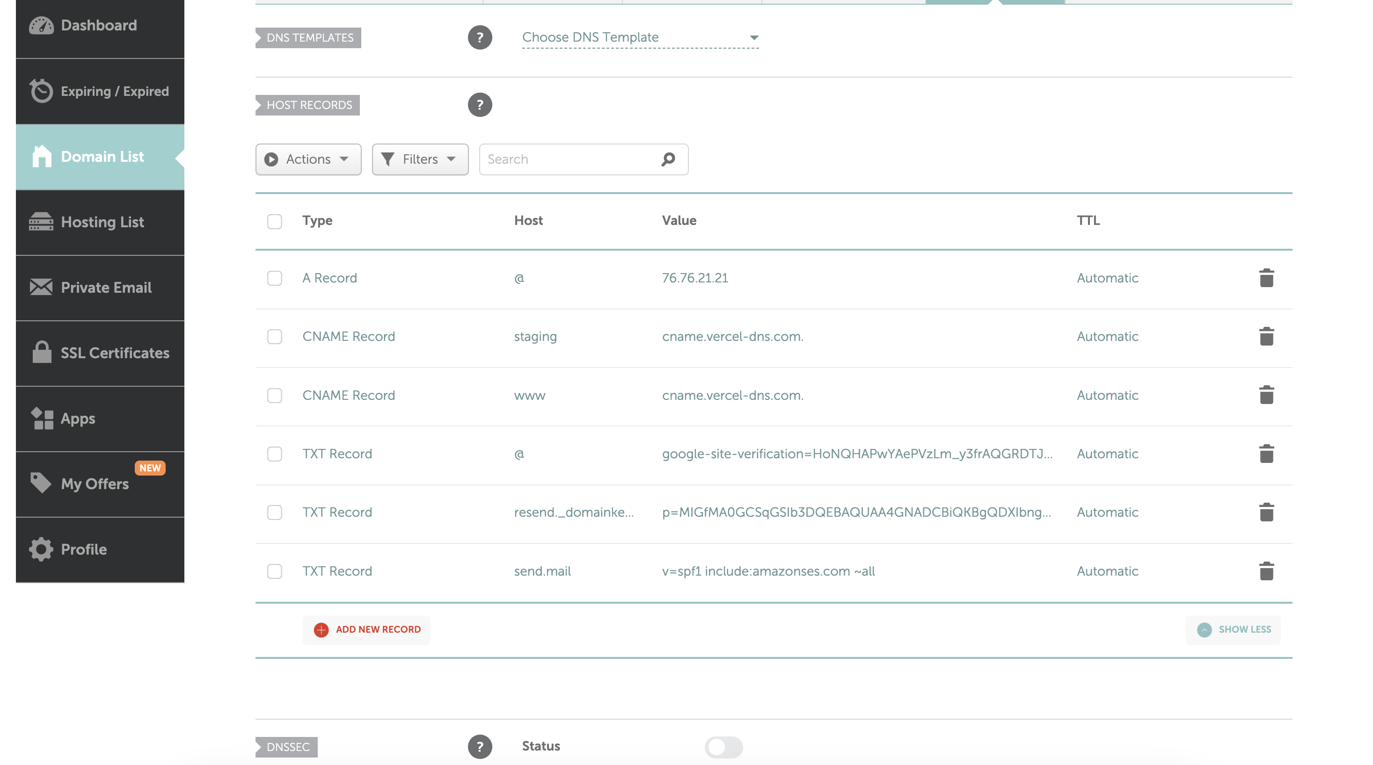Open the Filters dropdown
This screenshot has width=1373, height=765.
coord(419,159)
